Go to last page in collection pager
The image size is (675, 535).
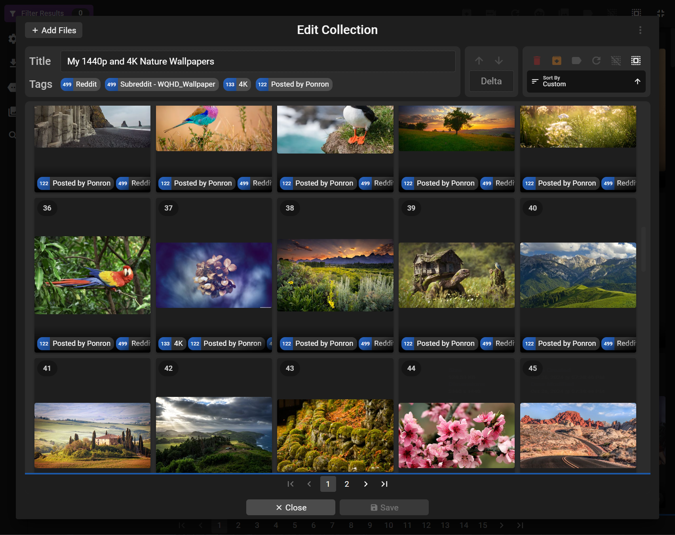pos(384,484)
